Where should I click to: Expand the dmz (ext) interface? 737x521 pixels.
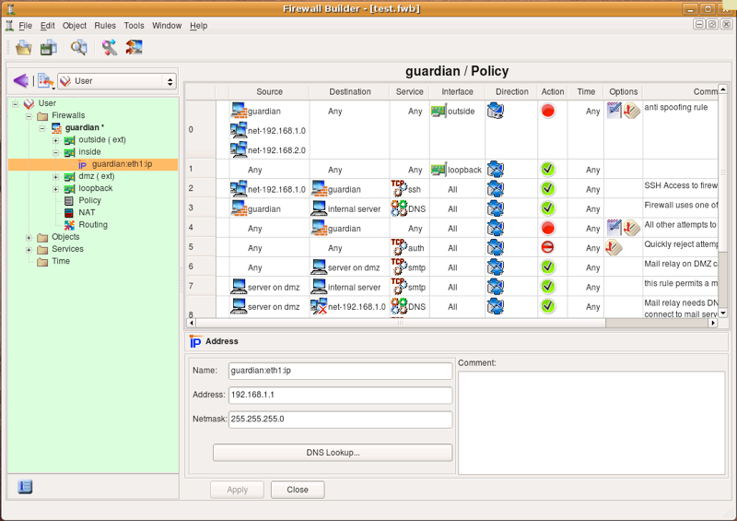pyautogui.click(x=55, y=176)
